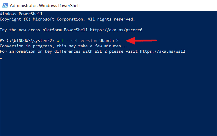The image size is (217, 136).
Task: Open the https://aka.ms/pscore6 link
Action: tap(116, 30)
